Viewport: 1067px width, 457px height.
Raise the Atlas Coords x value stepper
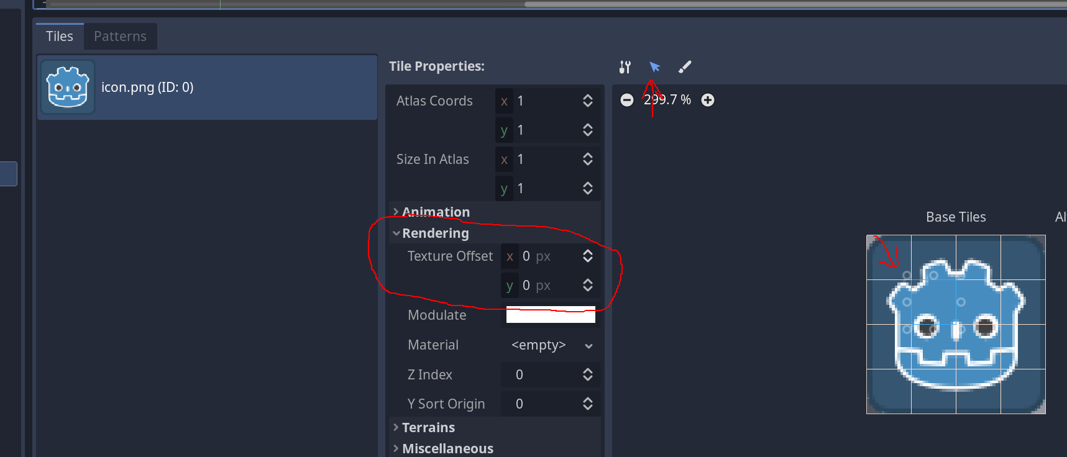587,101
